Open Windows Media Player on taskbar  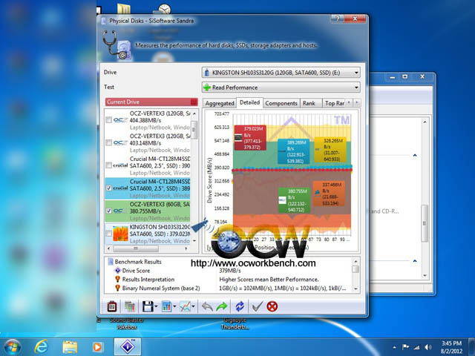(x=97, y=346)
